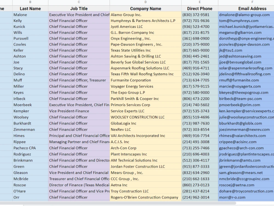274x206 pixels.
Task: Select column D header letter
Action: (x=145, y=2)
